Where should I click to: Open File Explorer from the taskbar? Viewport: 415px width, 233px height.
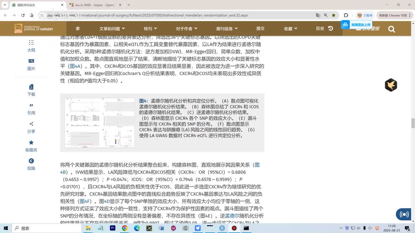(88, 228)
